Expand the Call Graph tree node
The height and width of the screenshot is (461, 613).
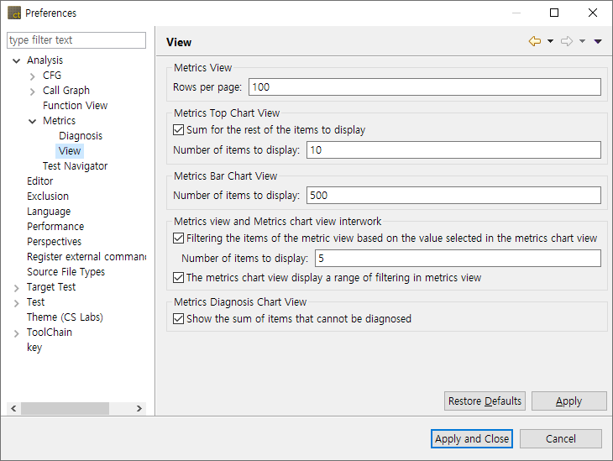pyautogui.click(x=33, y=91)
